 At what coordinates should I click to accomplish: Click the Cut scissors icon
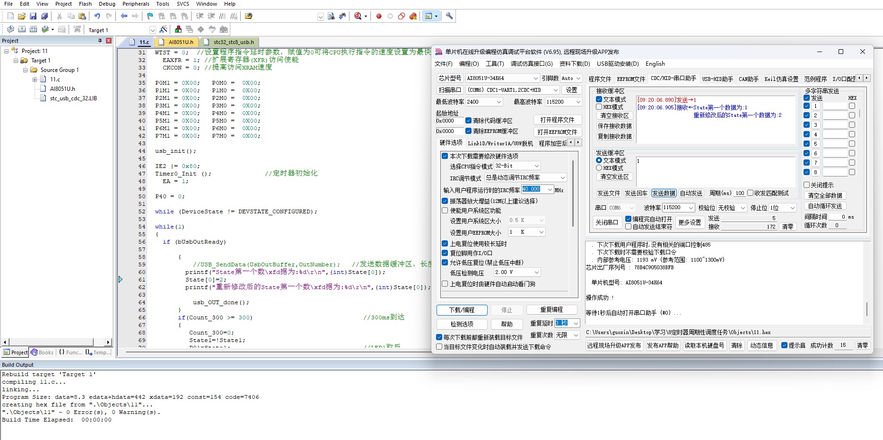coord(60,16)
